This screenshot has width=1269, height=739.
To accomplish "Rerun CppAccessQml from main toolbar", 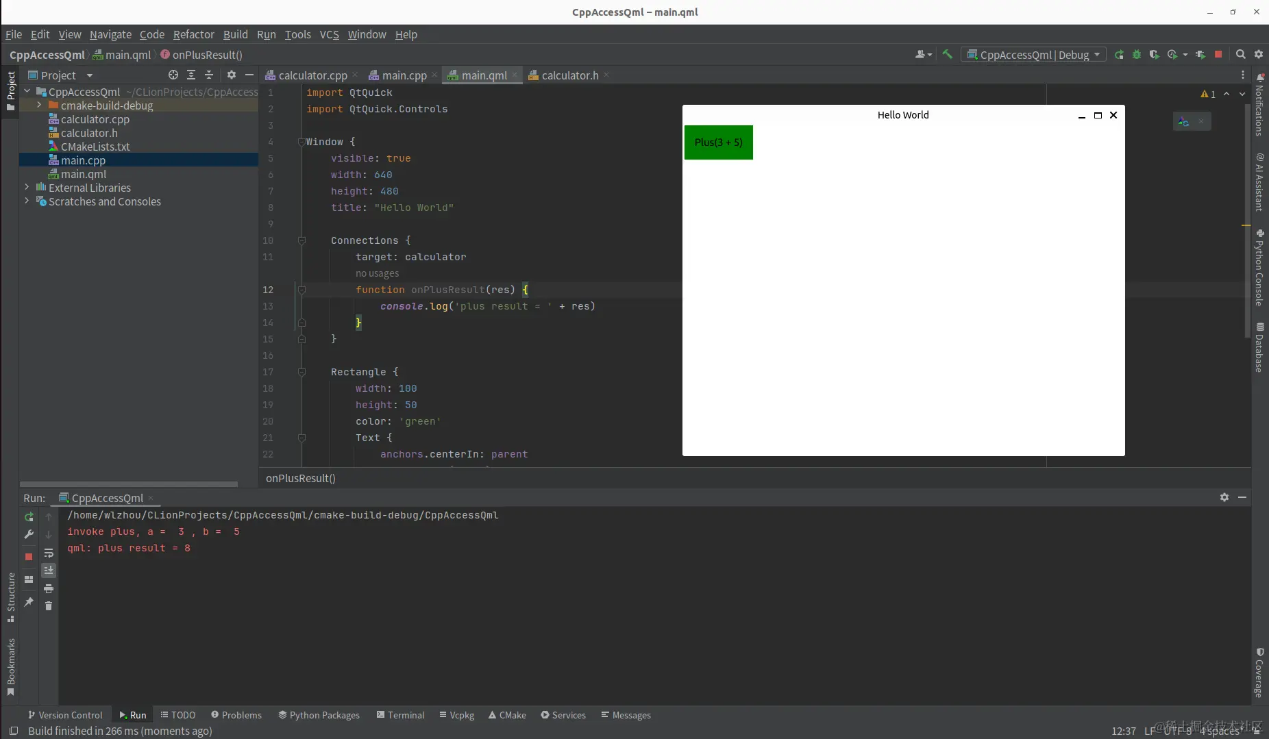I will click(1119, 54).
